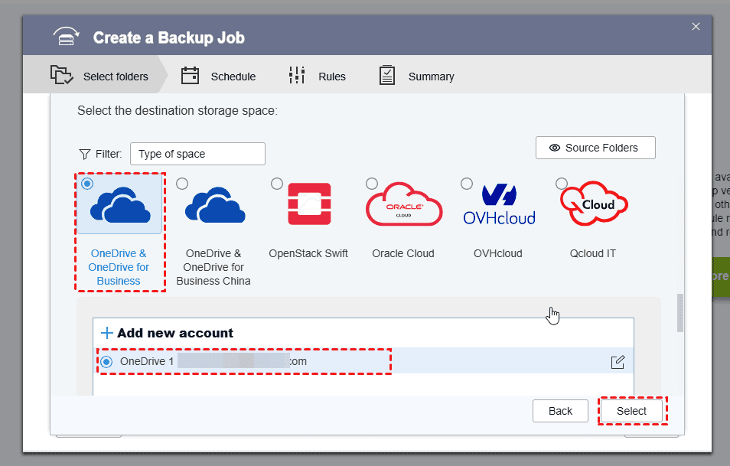Select the Qcloud IT radio button
The height and width of the screenshot is (466, 730).
[x=562, y=184]
